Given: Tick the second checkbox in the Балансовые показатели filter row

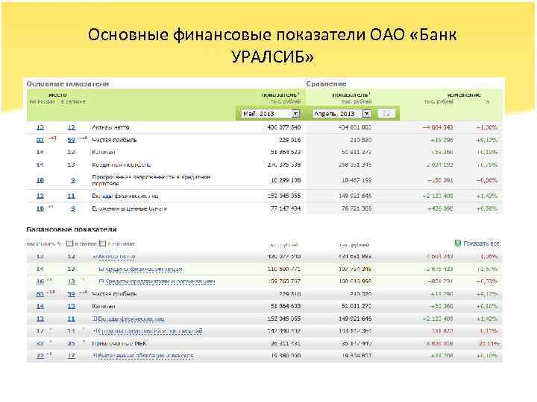Looking at the screenshot, I should click(x=102, y=243).
